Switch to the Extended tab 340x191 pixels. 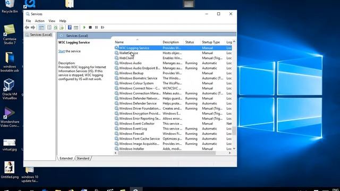click(x=66, y=158)
